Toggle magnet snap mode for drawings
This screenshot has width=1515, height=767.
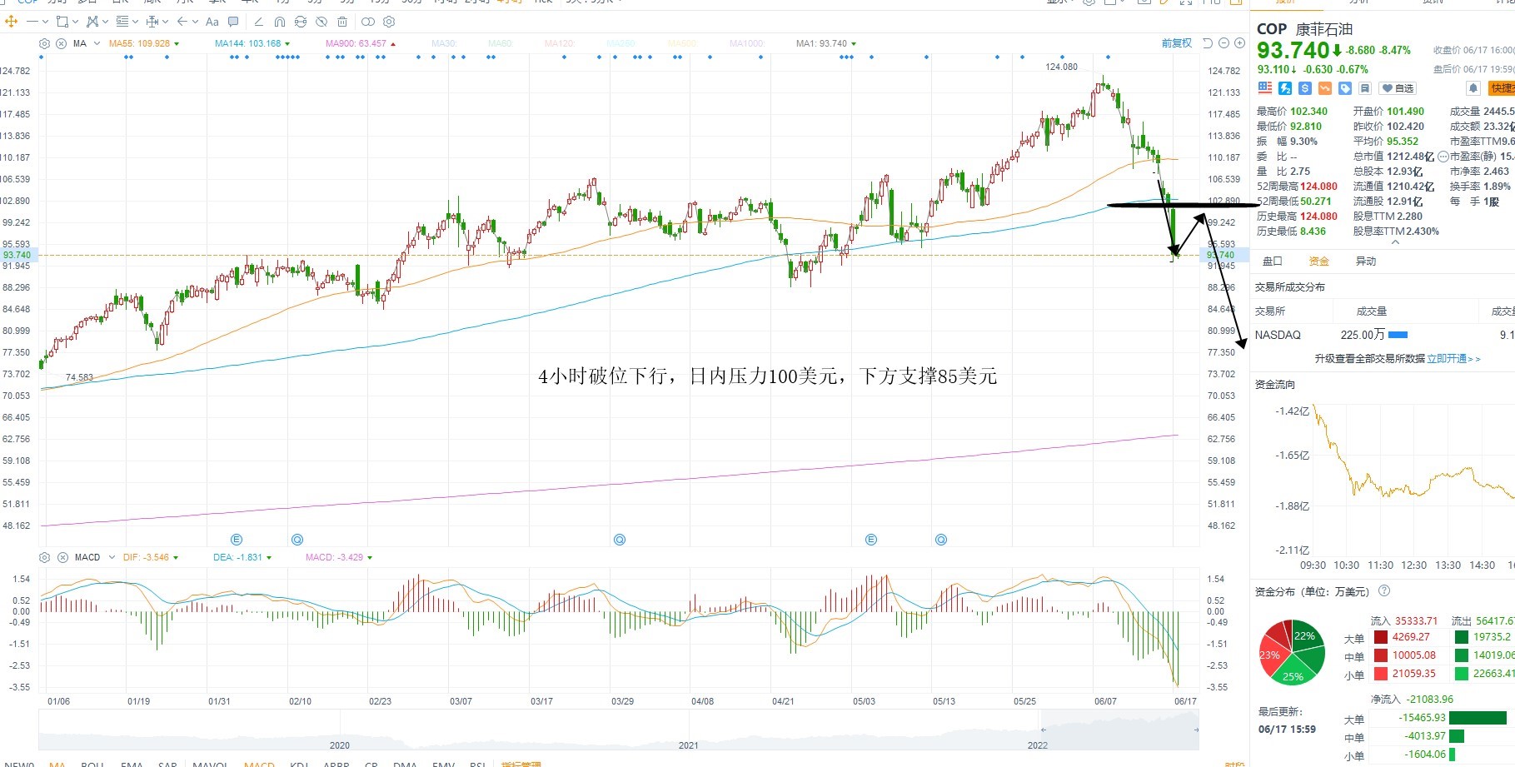tap(280, 22)
